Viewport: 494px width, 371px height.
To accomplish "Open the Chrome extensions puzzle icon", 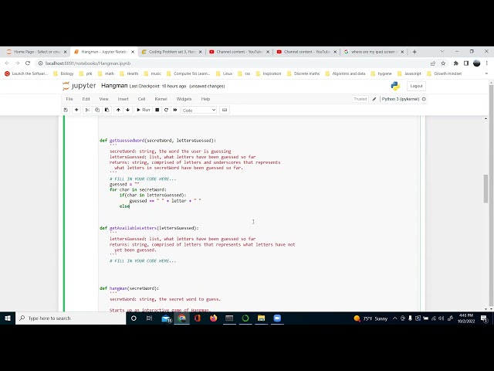I will [456, 63].
